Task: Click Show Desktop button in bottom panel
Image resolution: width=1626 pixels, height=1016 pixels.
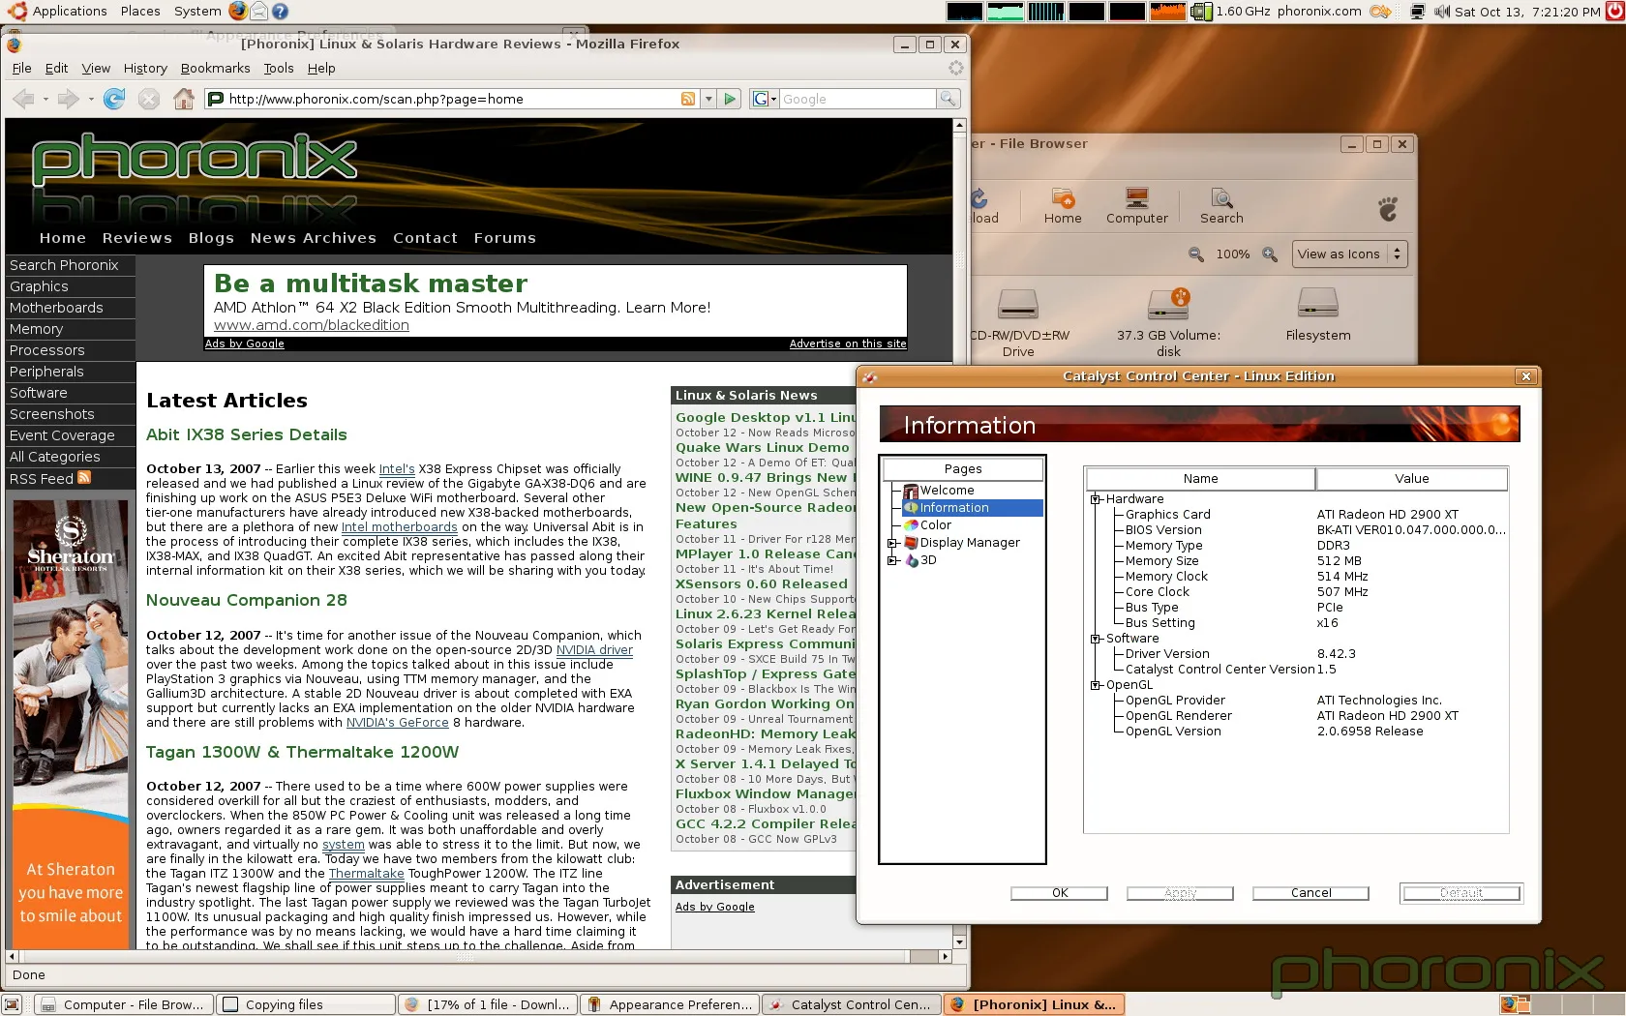Action: (x=12, y=1004)
